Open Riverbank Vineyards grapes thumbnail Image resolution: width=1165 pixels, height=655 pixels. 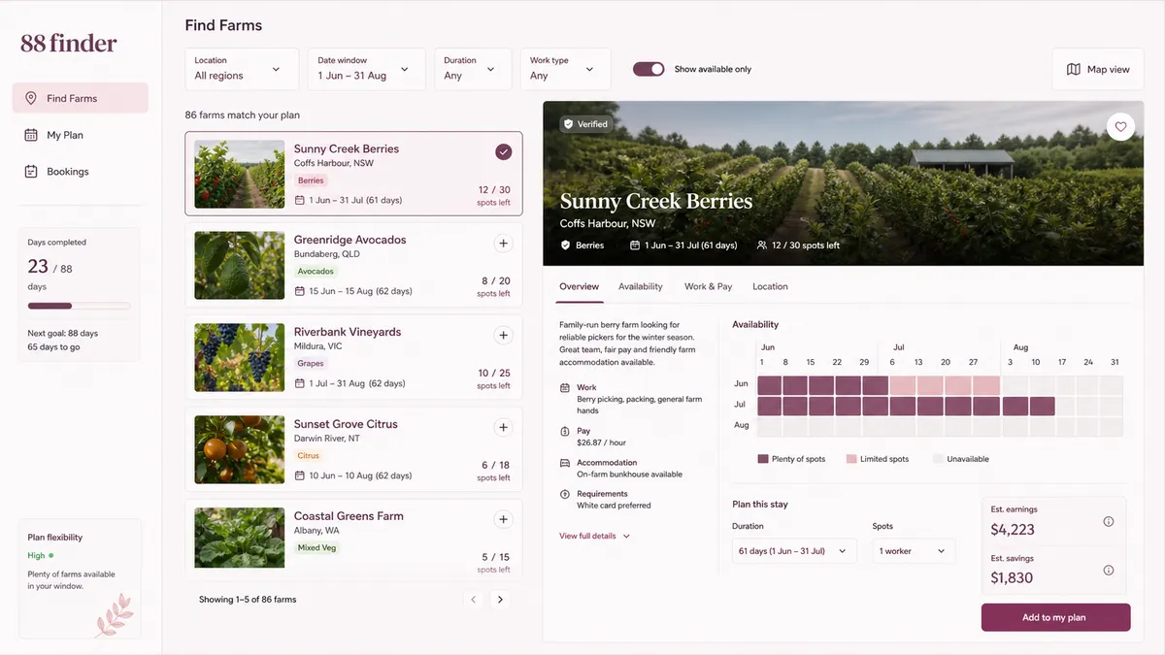(x=239, y=358)
